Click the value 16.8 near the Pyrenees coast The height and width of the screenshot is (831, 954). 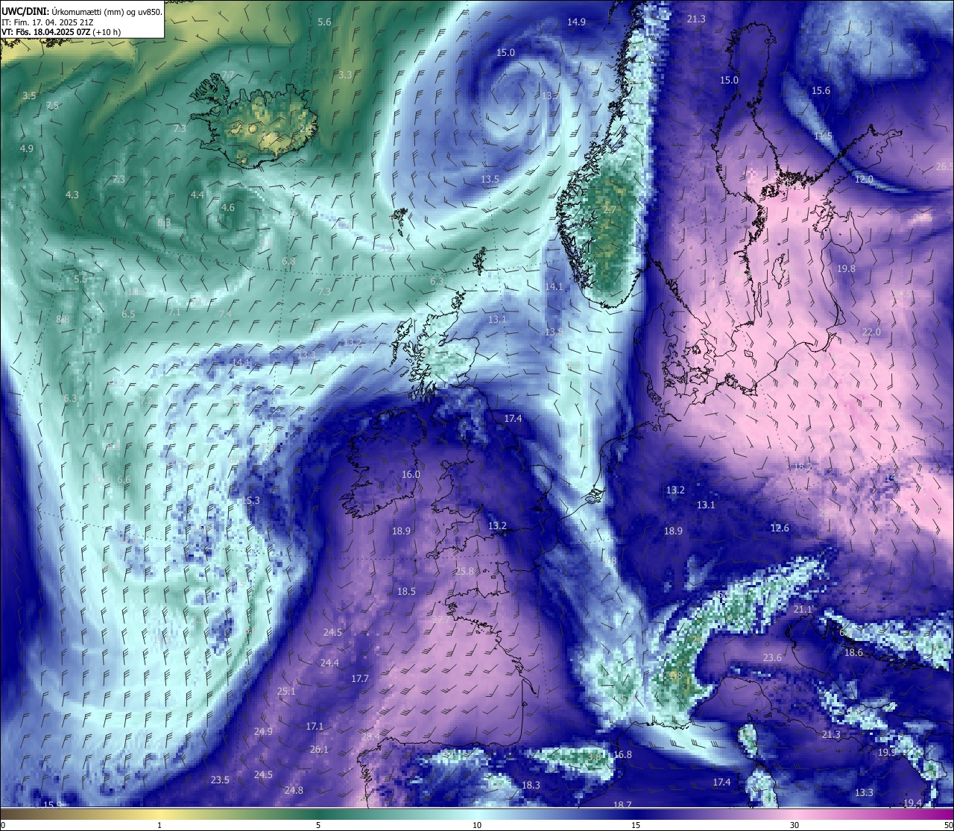622,755
